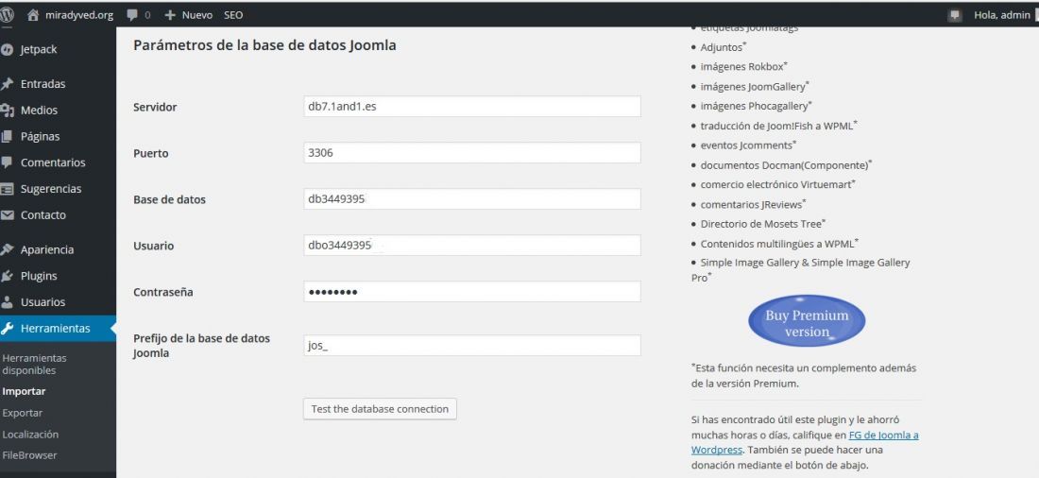Click the plus icon next to Nuevo
This screenshot has width=1039, height=478.
[x=170, y=14]
